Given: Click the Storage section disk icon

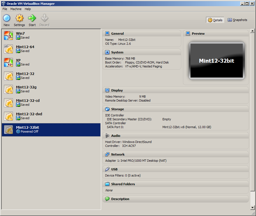Looking at the screenshot, I should click(x=107, y=109).
